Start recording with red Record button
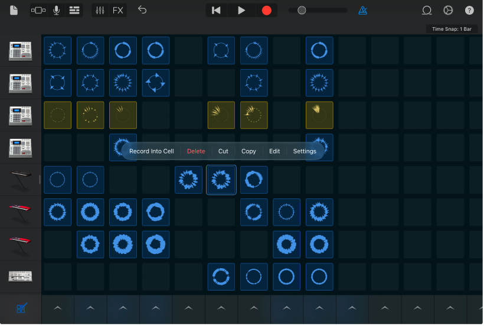 266,10
